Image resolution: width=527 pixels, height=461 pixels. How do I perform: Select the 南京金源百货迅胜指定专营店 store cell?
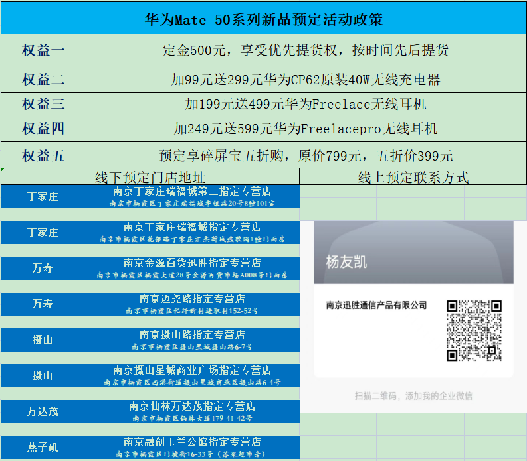(x=192, y=268)
